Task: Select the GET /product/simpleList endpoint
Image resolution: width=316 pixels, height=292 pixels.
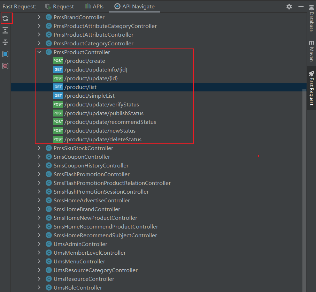Action: pyautogui.click(x=89, y=96)
